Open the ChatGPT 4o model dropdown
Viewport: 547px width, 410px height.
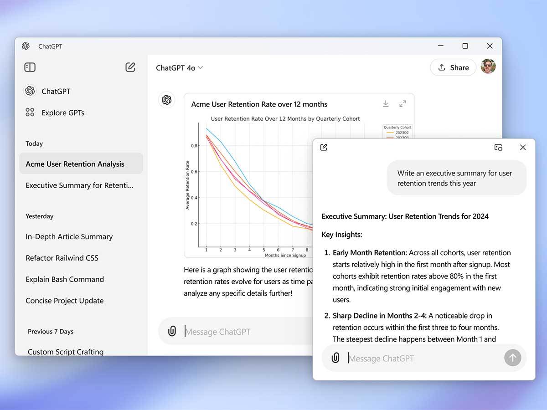pos(180,68)
